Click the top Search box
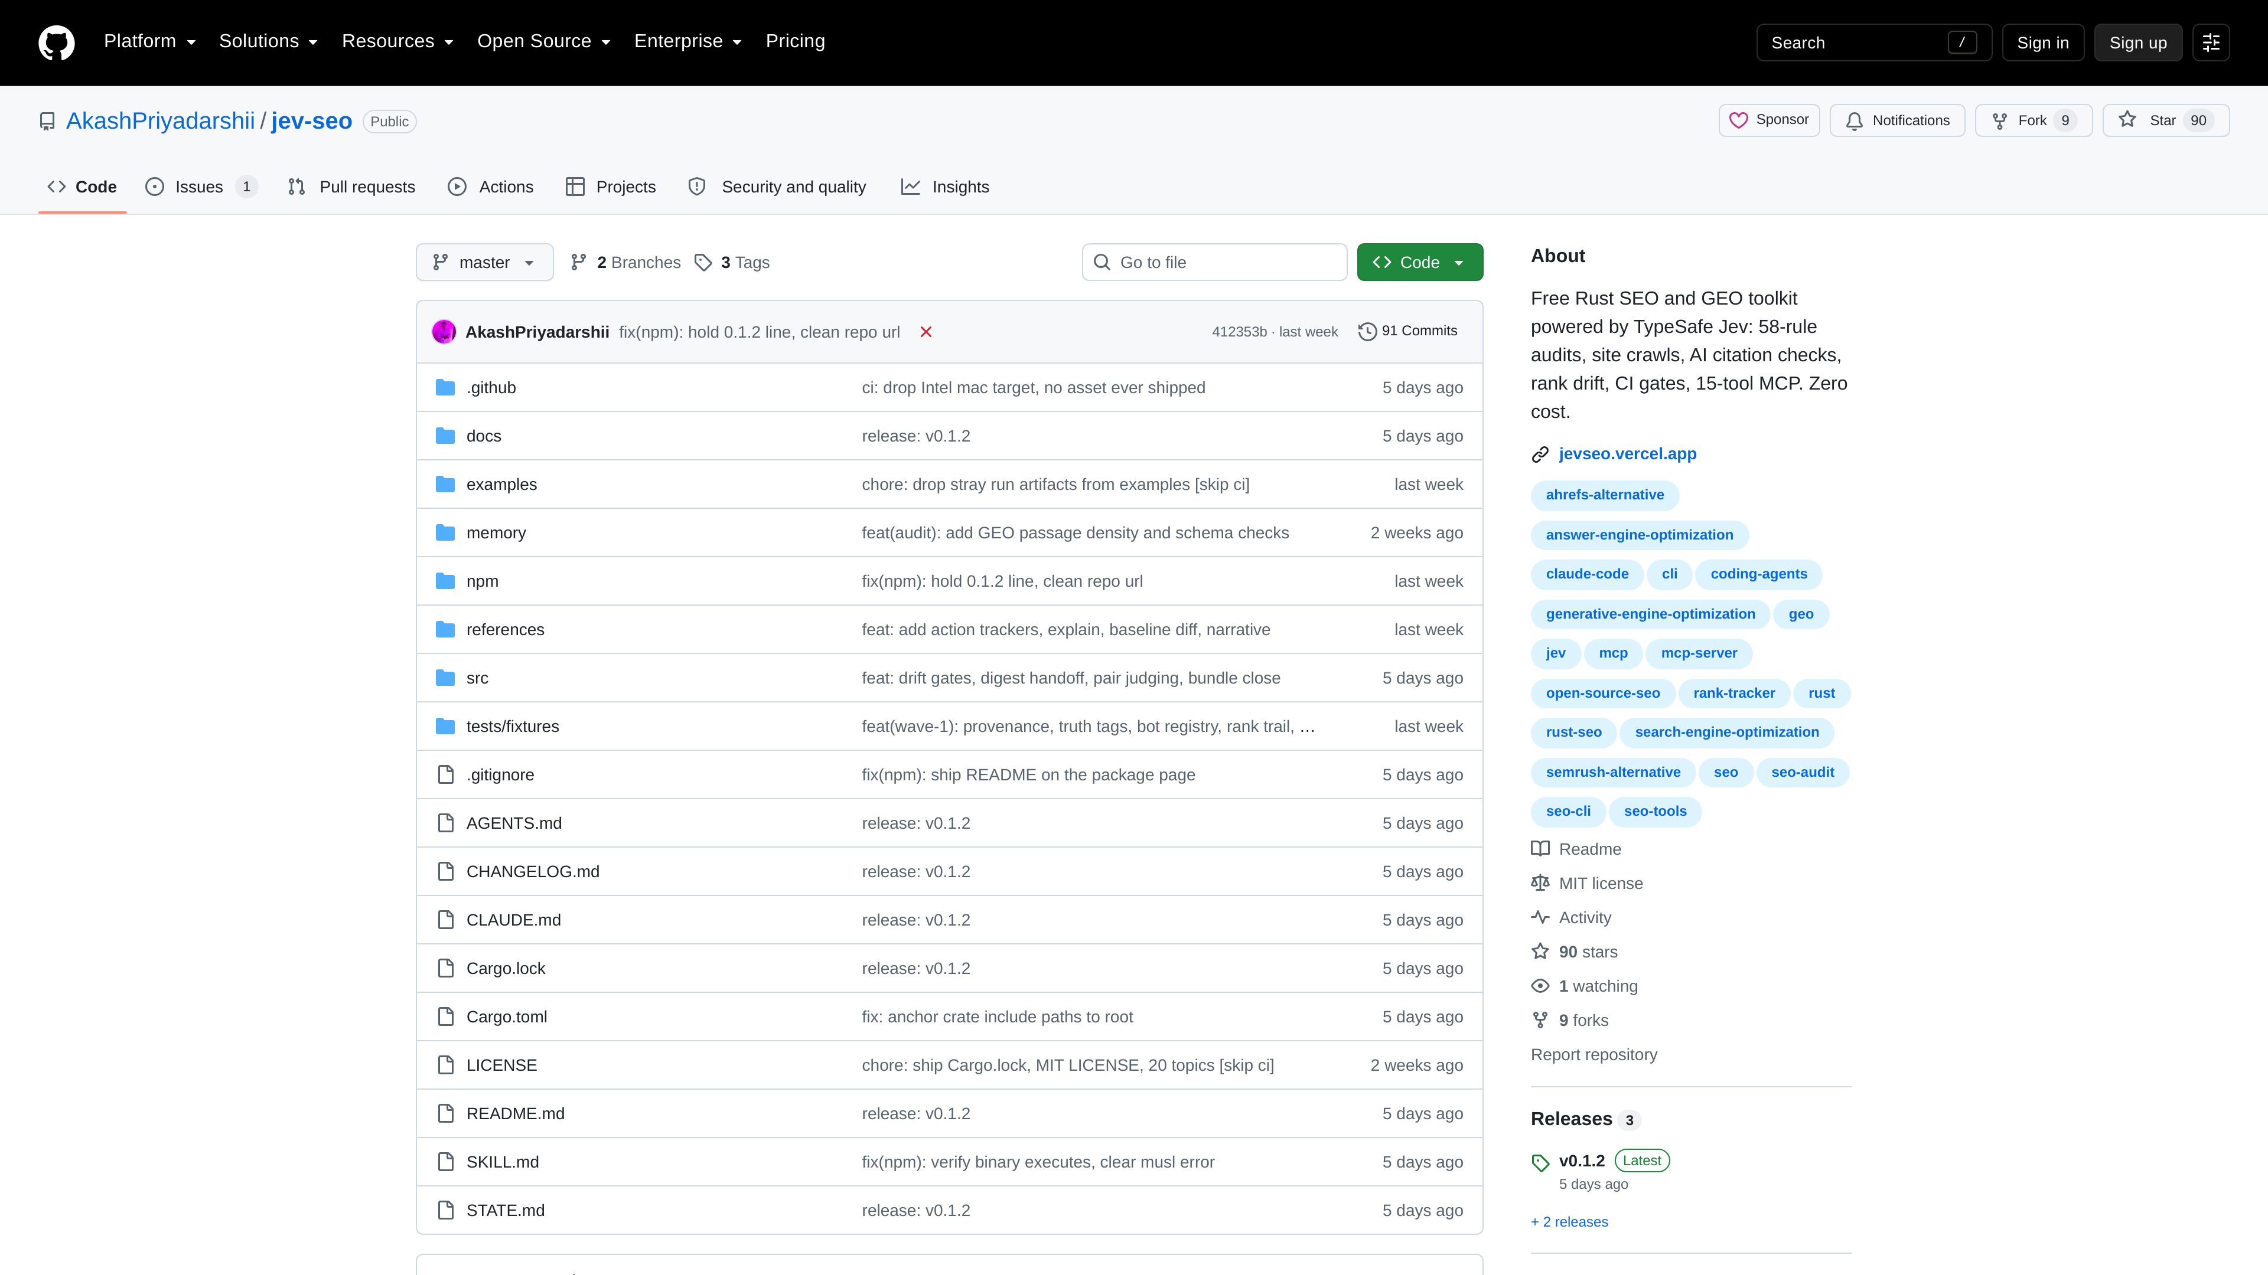The width and height of the screenshot is (2268, 1275). pos(1873,42)
